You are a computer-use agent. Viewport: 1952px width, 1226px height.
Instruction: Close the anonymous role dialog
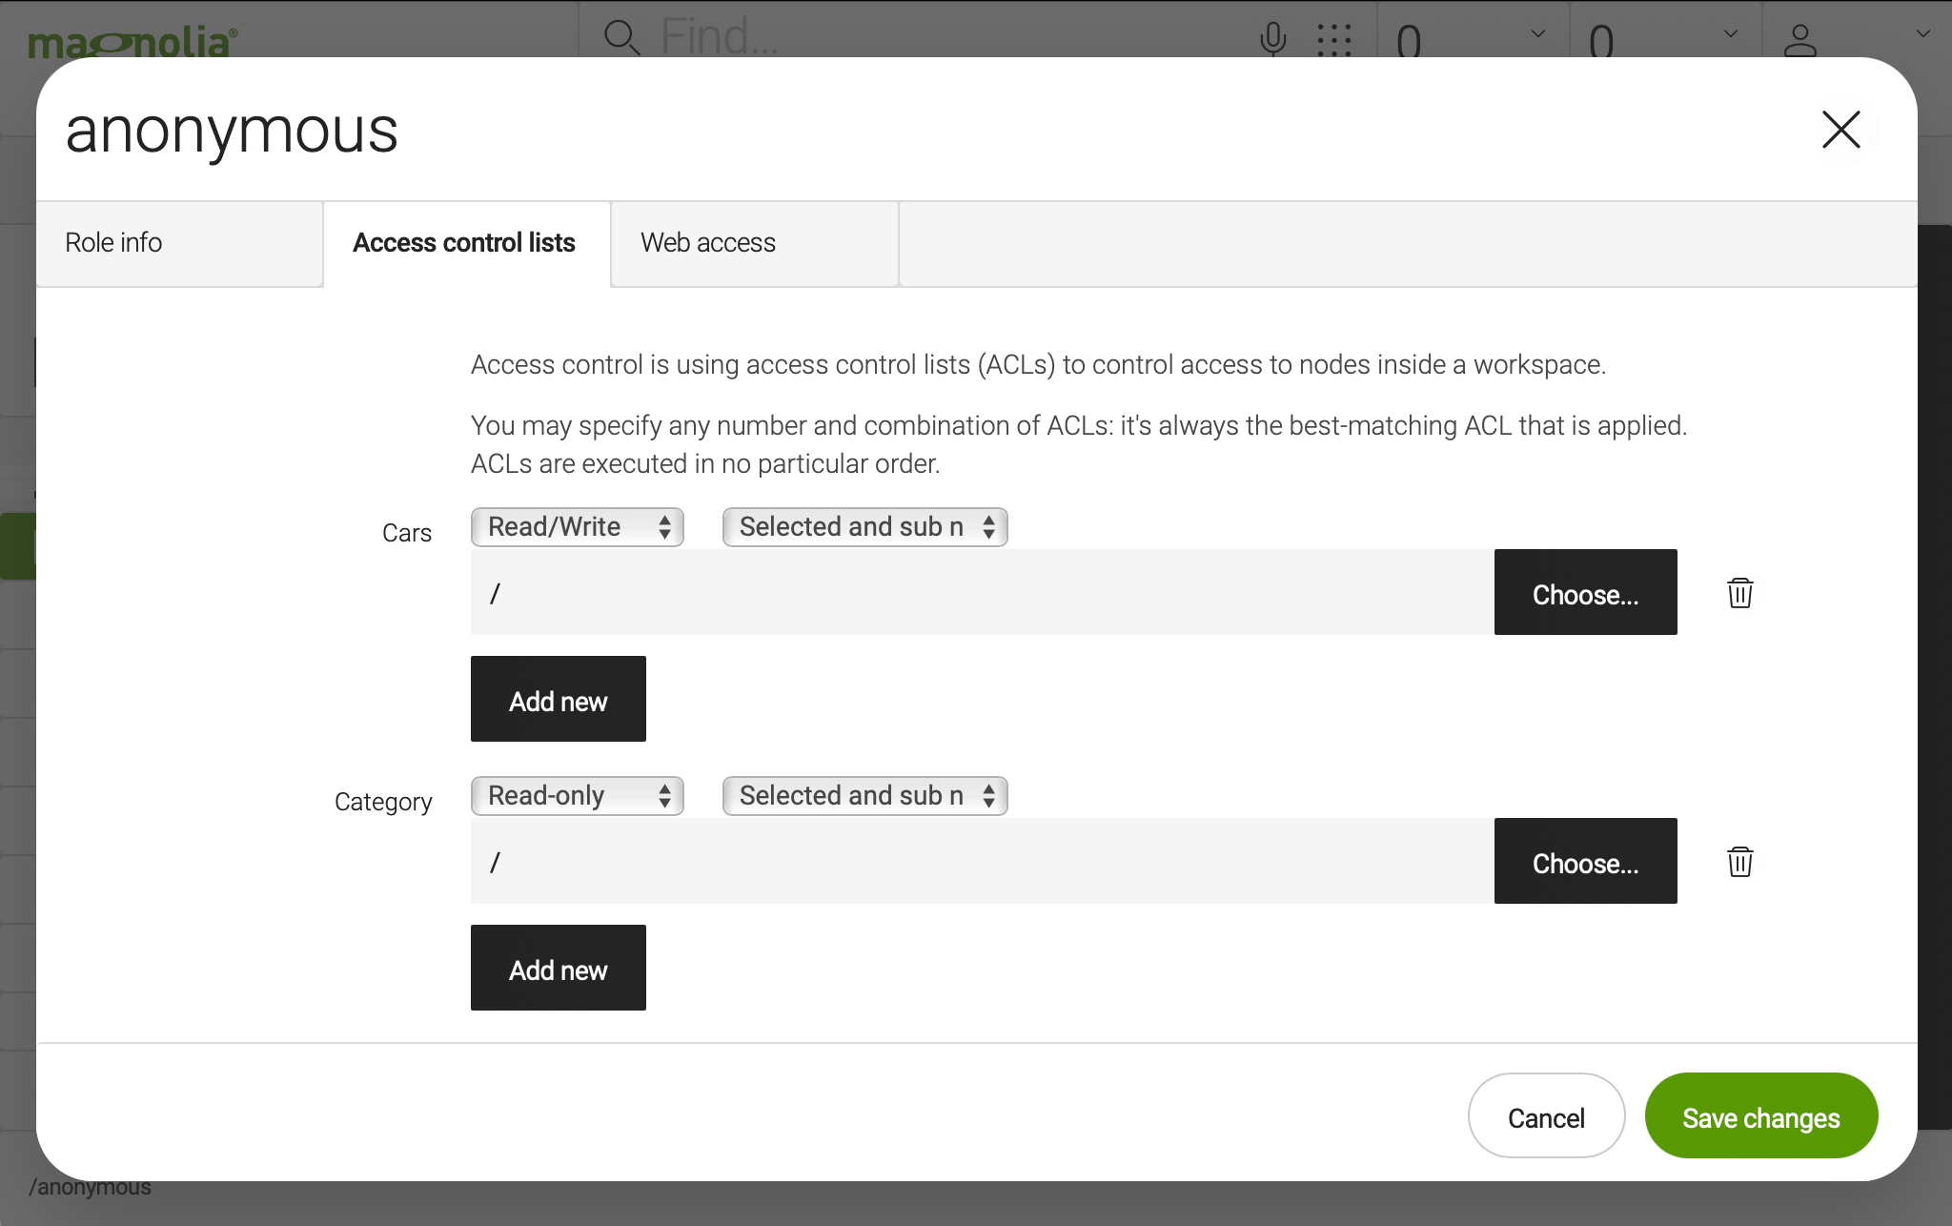pos(1840,131)
